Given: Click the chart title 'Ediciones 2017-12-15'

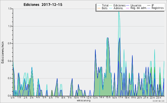Looking at the screenshot, I should tap(43, 5).
